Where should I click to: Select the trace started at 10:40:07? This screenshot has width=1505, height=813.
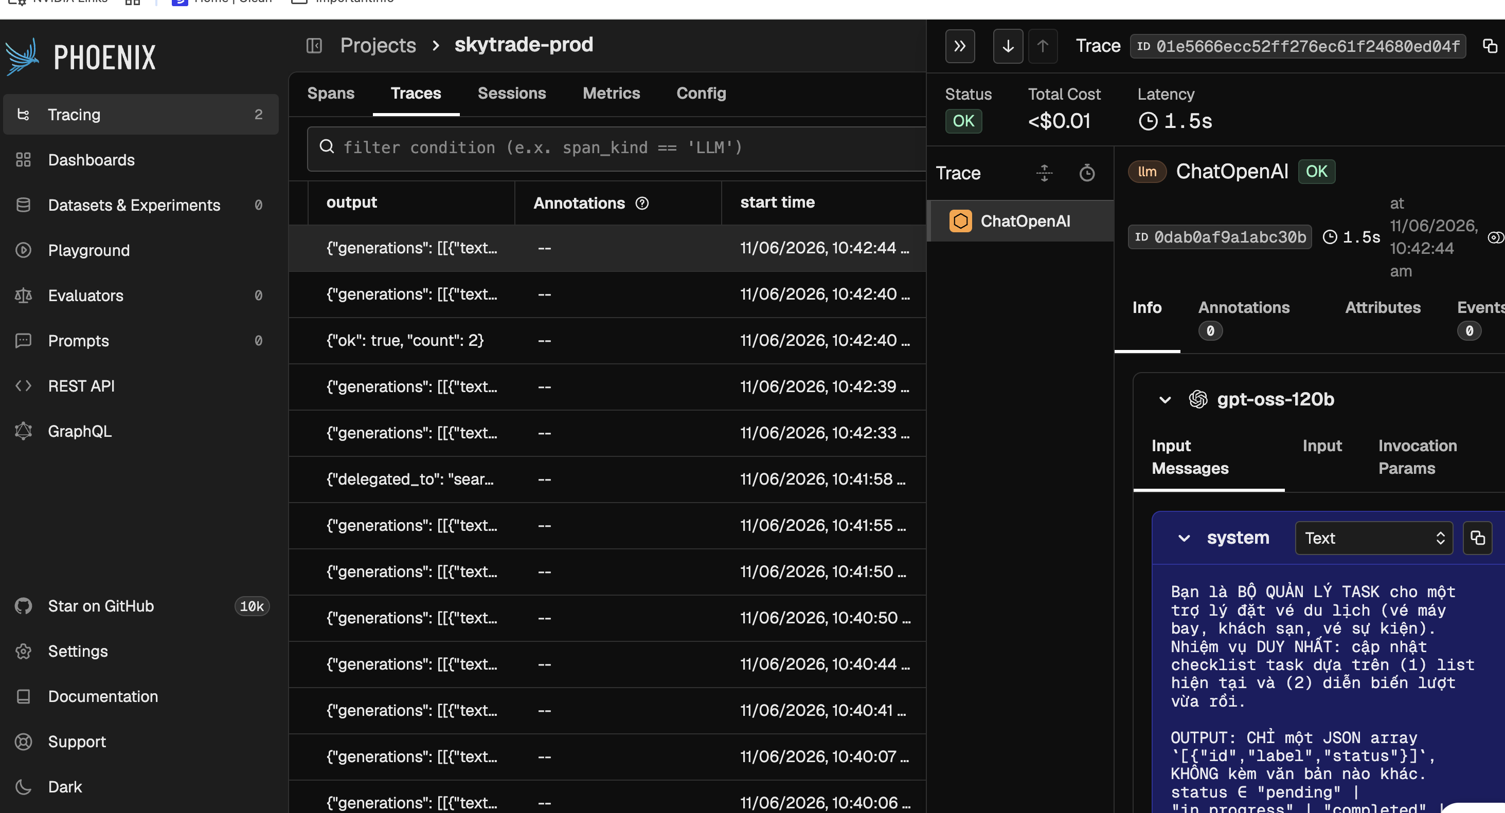(x=607, y=756)
